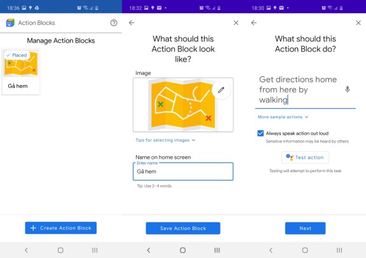Click the Next button
The image size is (366, 258).
click(x=305, y=228)
